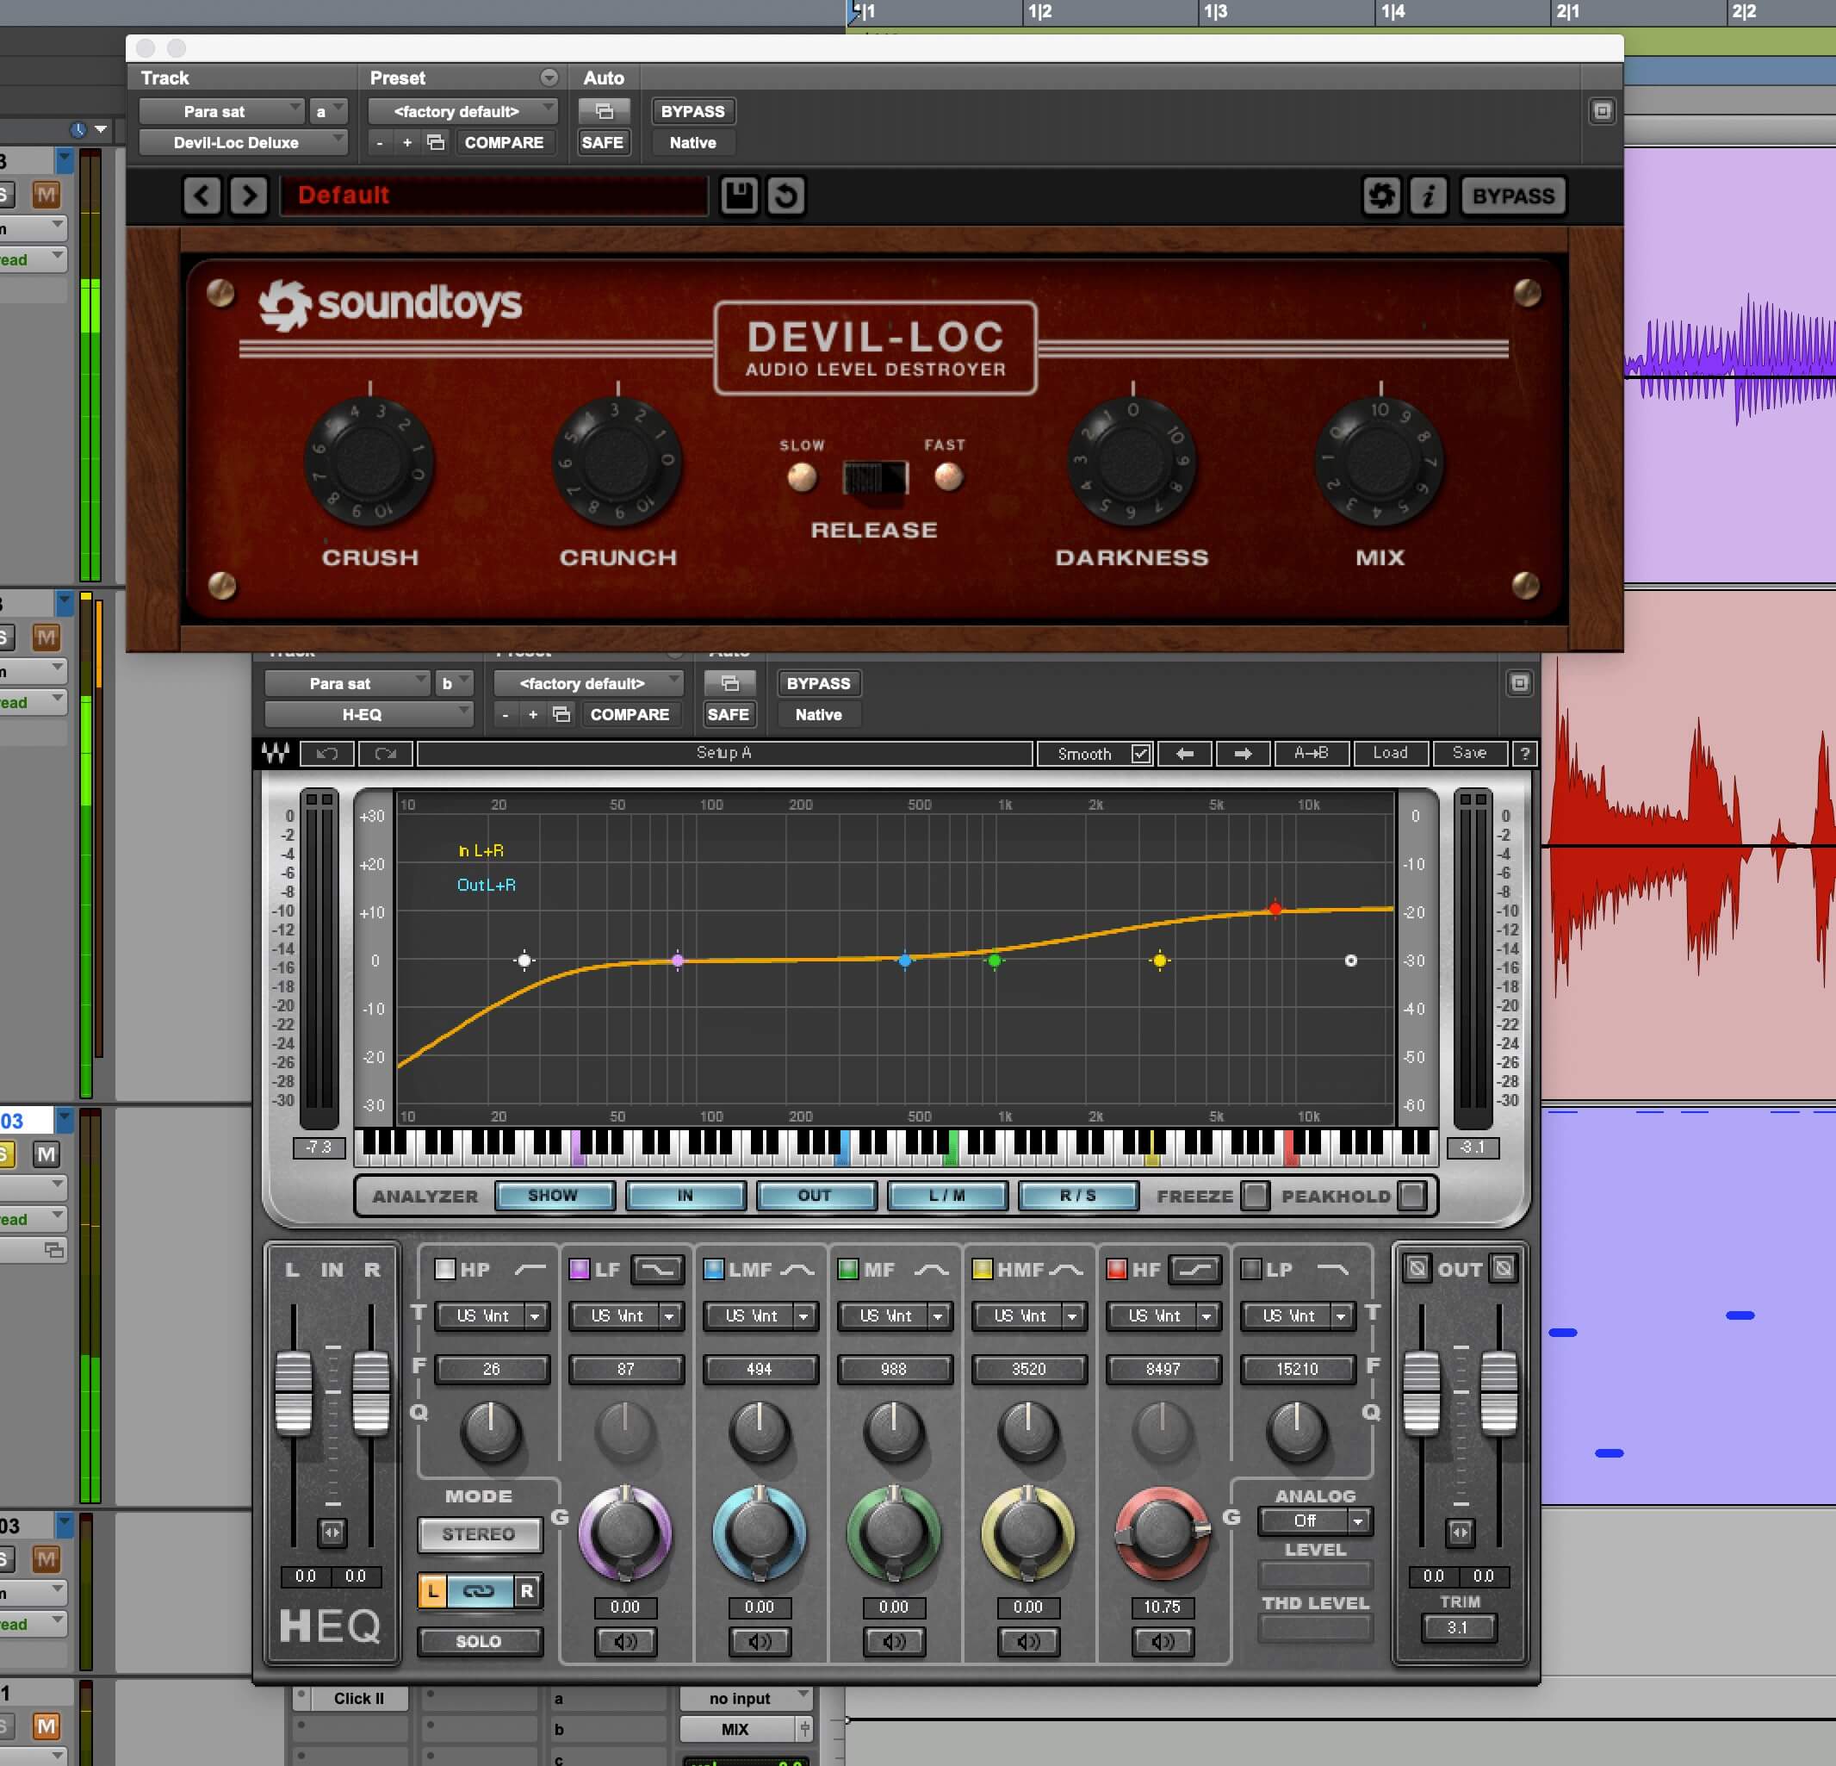Open Analog mode Off dropdown
Viewport: 1836px width, 1766px height.
[x=1315, y=1520]
